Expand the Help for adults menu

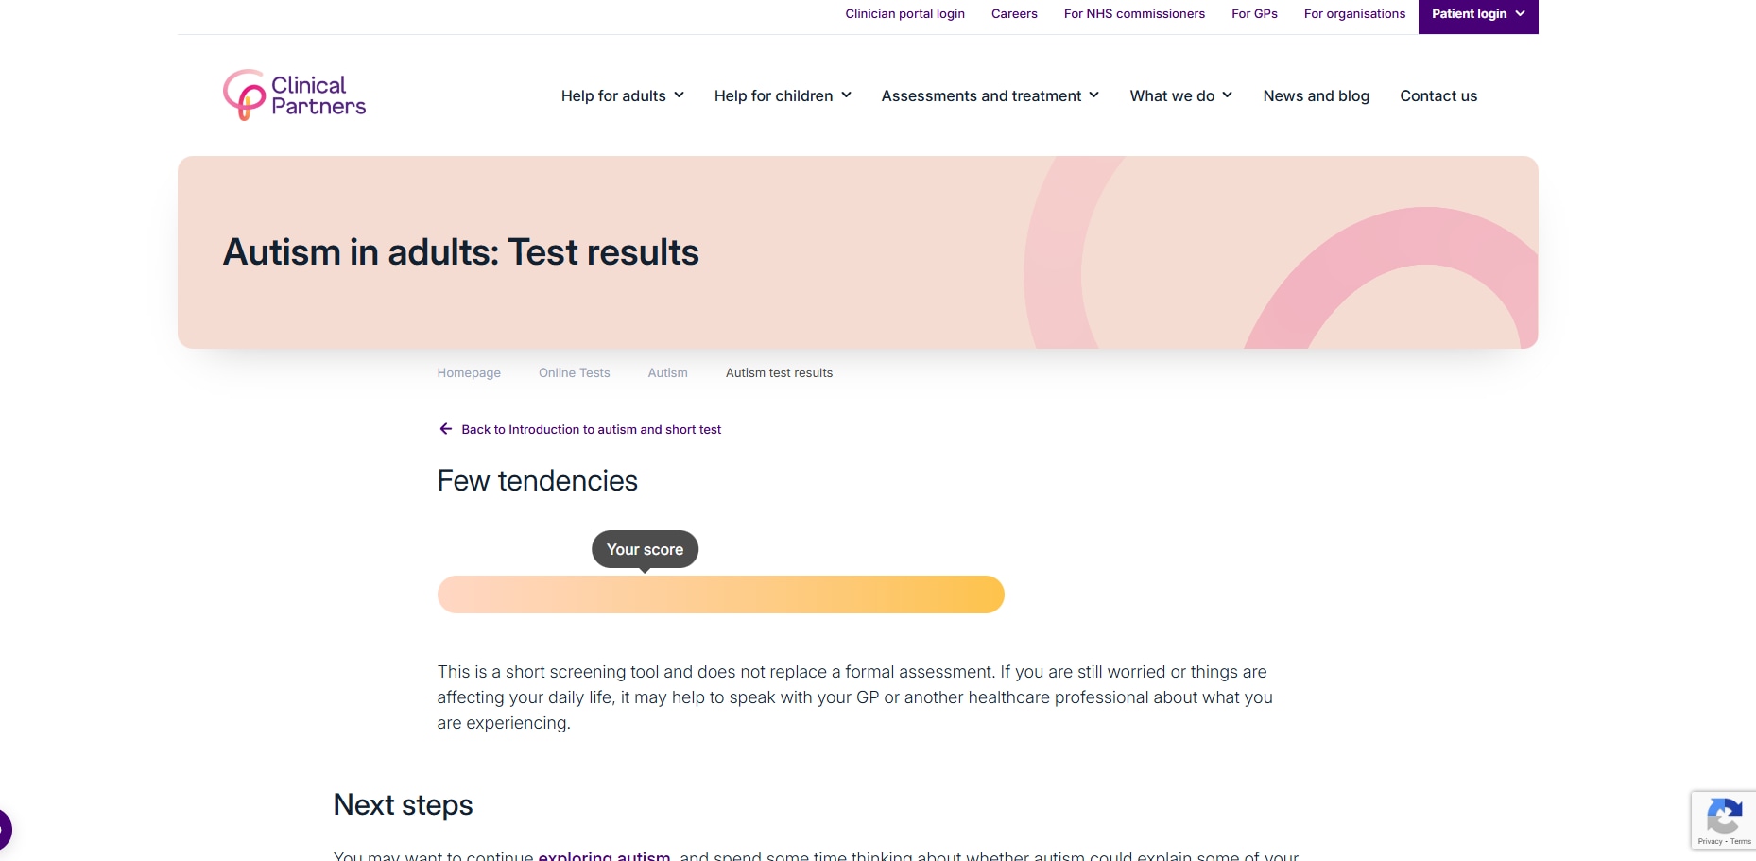[x=622, y=95]
